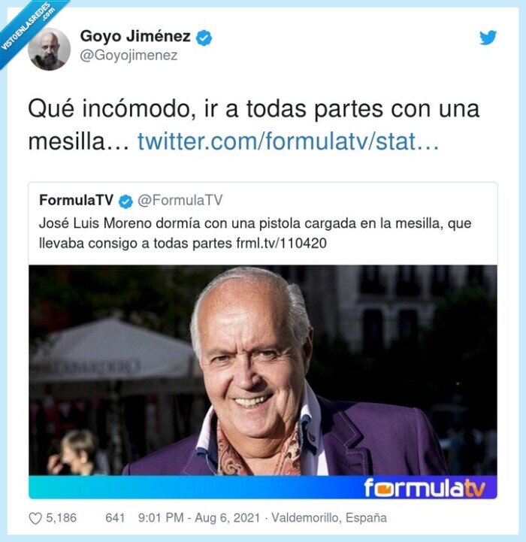
Task: Click the 9:01 PM - Aug 6, 2021 timestamp
Action: click(198, 518)
